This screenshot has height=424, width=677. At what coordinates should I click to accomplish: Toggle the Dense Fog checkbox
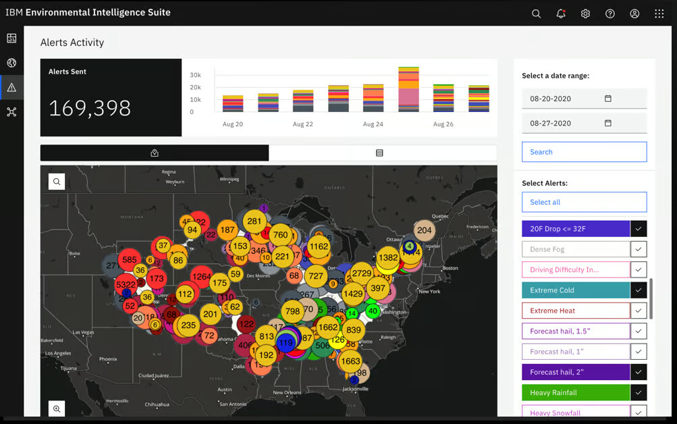pos(639,249)
